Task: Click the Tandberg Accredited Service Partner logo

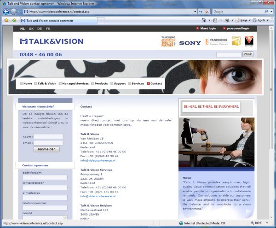Action: click(168, 41)
